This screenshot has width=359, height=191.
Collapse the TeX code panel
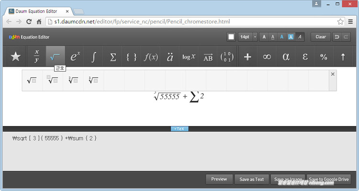(179, 129)
